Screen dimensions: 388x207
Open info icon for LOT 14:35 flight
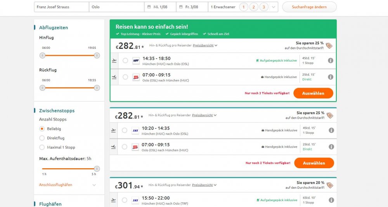click(331, 60)
